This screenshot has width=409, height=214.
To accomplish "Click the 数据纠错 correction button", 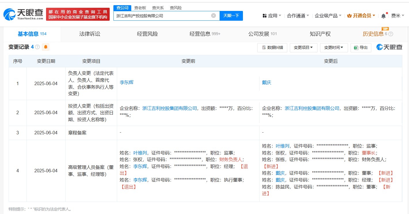I will coord(272,47).
